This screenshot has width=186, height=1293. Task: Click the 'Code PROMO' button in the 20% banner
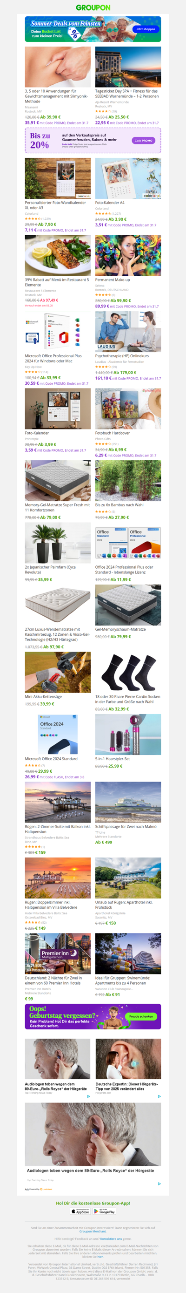coord(143,141)
